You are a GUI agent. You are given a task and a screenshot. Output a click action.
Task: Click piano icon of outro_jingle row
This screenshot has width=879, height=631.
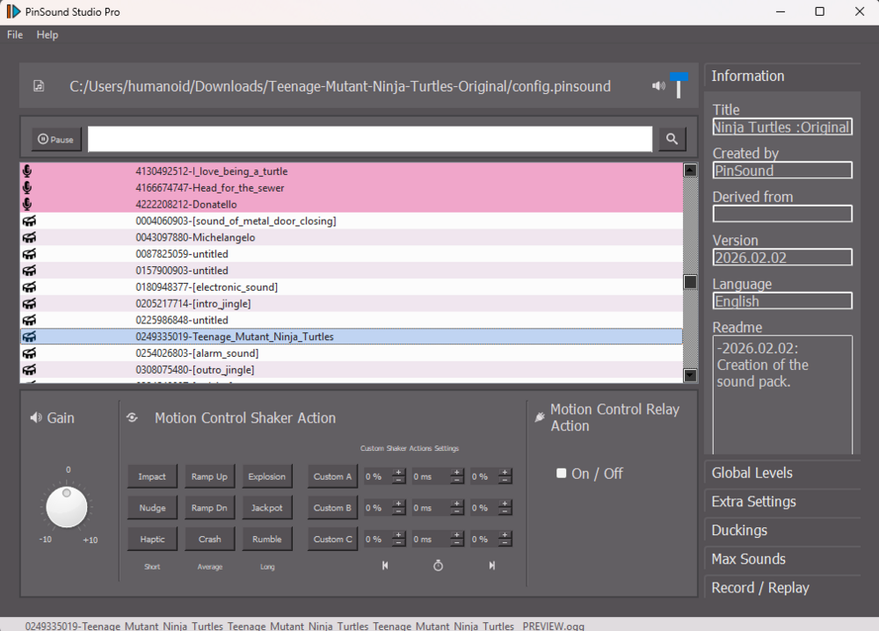(x=29, y=369)
